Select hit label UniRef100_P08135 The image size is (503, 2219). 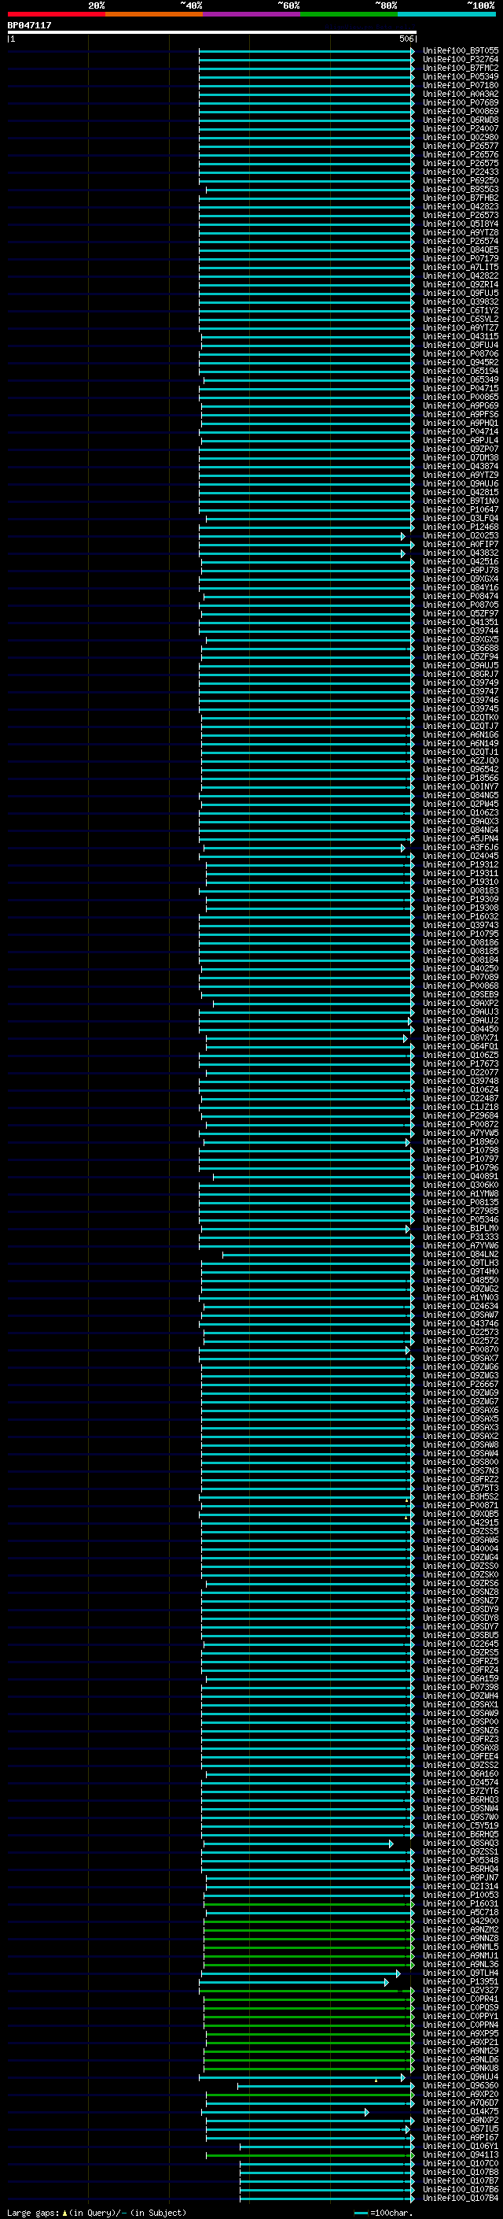461,1203
